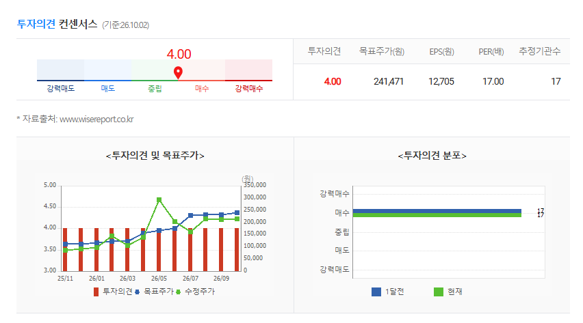The height and width of the screenshot is (323, 583).
Task: Click the EPS(원) table header
Action: click(442, 52)
